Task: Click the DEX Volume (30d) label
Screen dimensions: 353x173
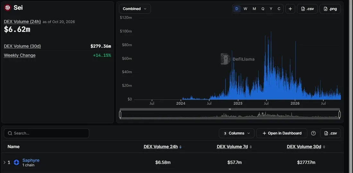Action: (x=22, y=46)
